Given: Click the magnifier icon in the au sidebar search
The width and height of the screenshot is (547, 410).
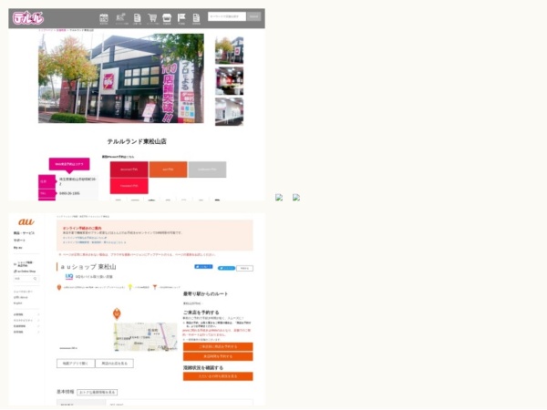Looking at the screenshot, I should [x=36, y=279].
